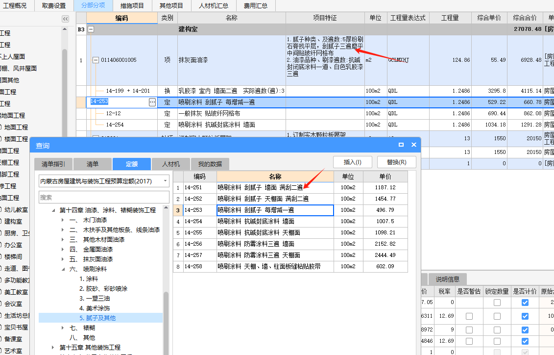Close the 查询 dialog

(x=414, y=145)
